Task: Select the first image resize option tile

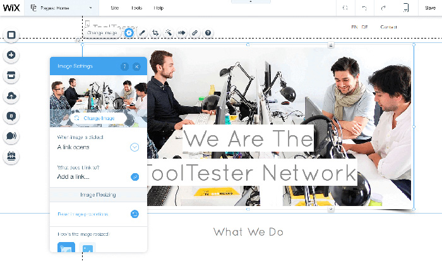Action: click(x=66, y=247)
